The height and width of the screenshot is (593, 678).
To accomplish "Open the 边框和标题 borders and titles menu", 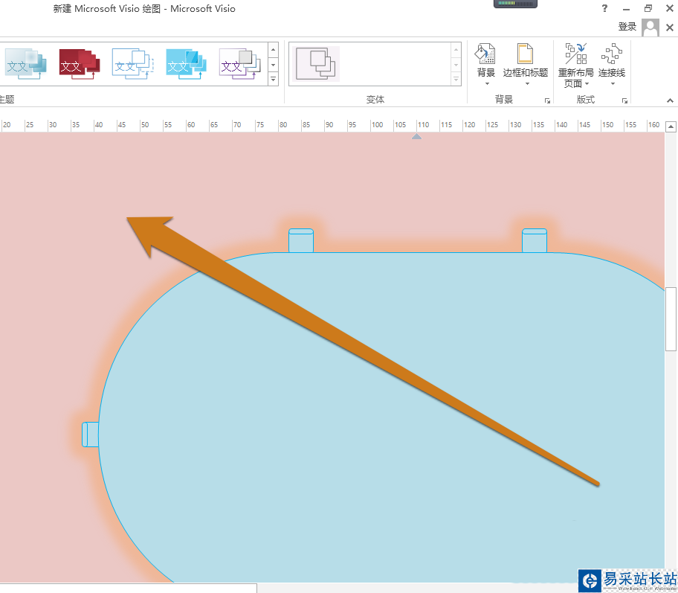I will [526, 65].
